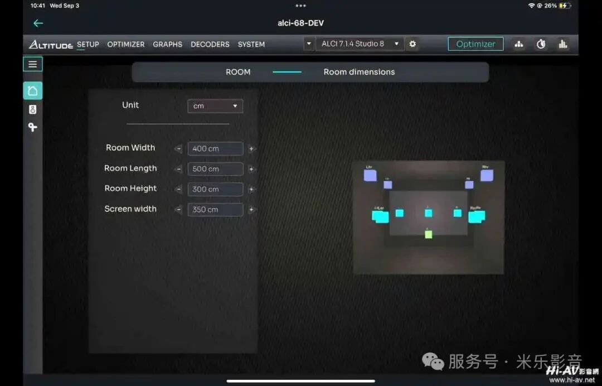602x386 pixels.
Task: Expand the ALCI 7.1.4 Studio 8 preset dropdown
Action: (x=360, y=44)
